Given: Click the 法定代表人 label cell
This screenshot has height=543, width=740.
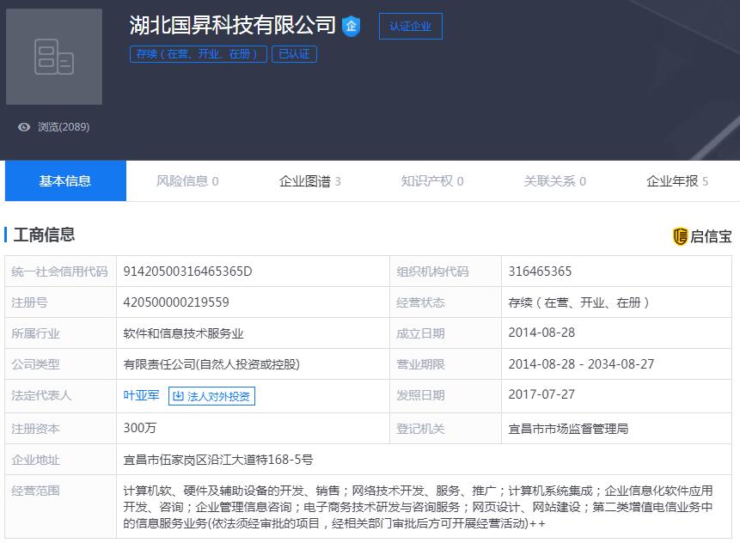Looking at the screenshot, I should pos(60,396).
